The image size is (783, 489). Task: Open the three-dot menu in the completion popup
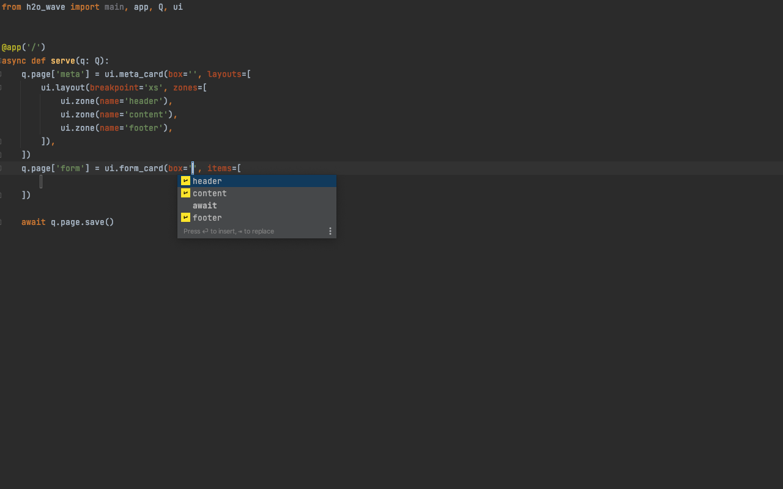coord(330,231)
